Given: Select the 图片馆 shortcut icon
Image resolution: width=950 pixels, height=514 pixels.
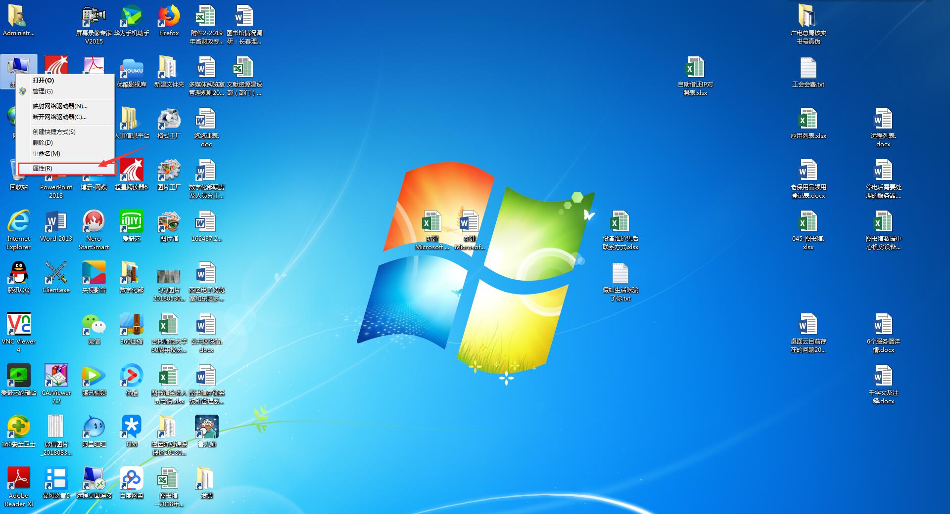Looking at the screenshot, I should tap(169, 226).
